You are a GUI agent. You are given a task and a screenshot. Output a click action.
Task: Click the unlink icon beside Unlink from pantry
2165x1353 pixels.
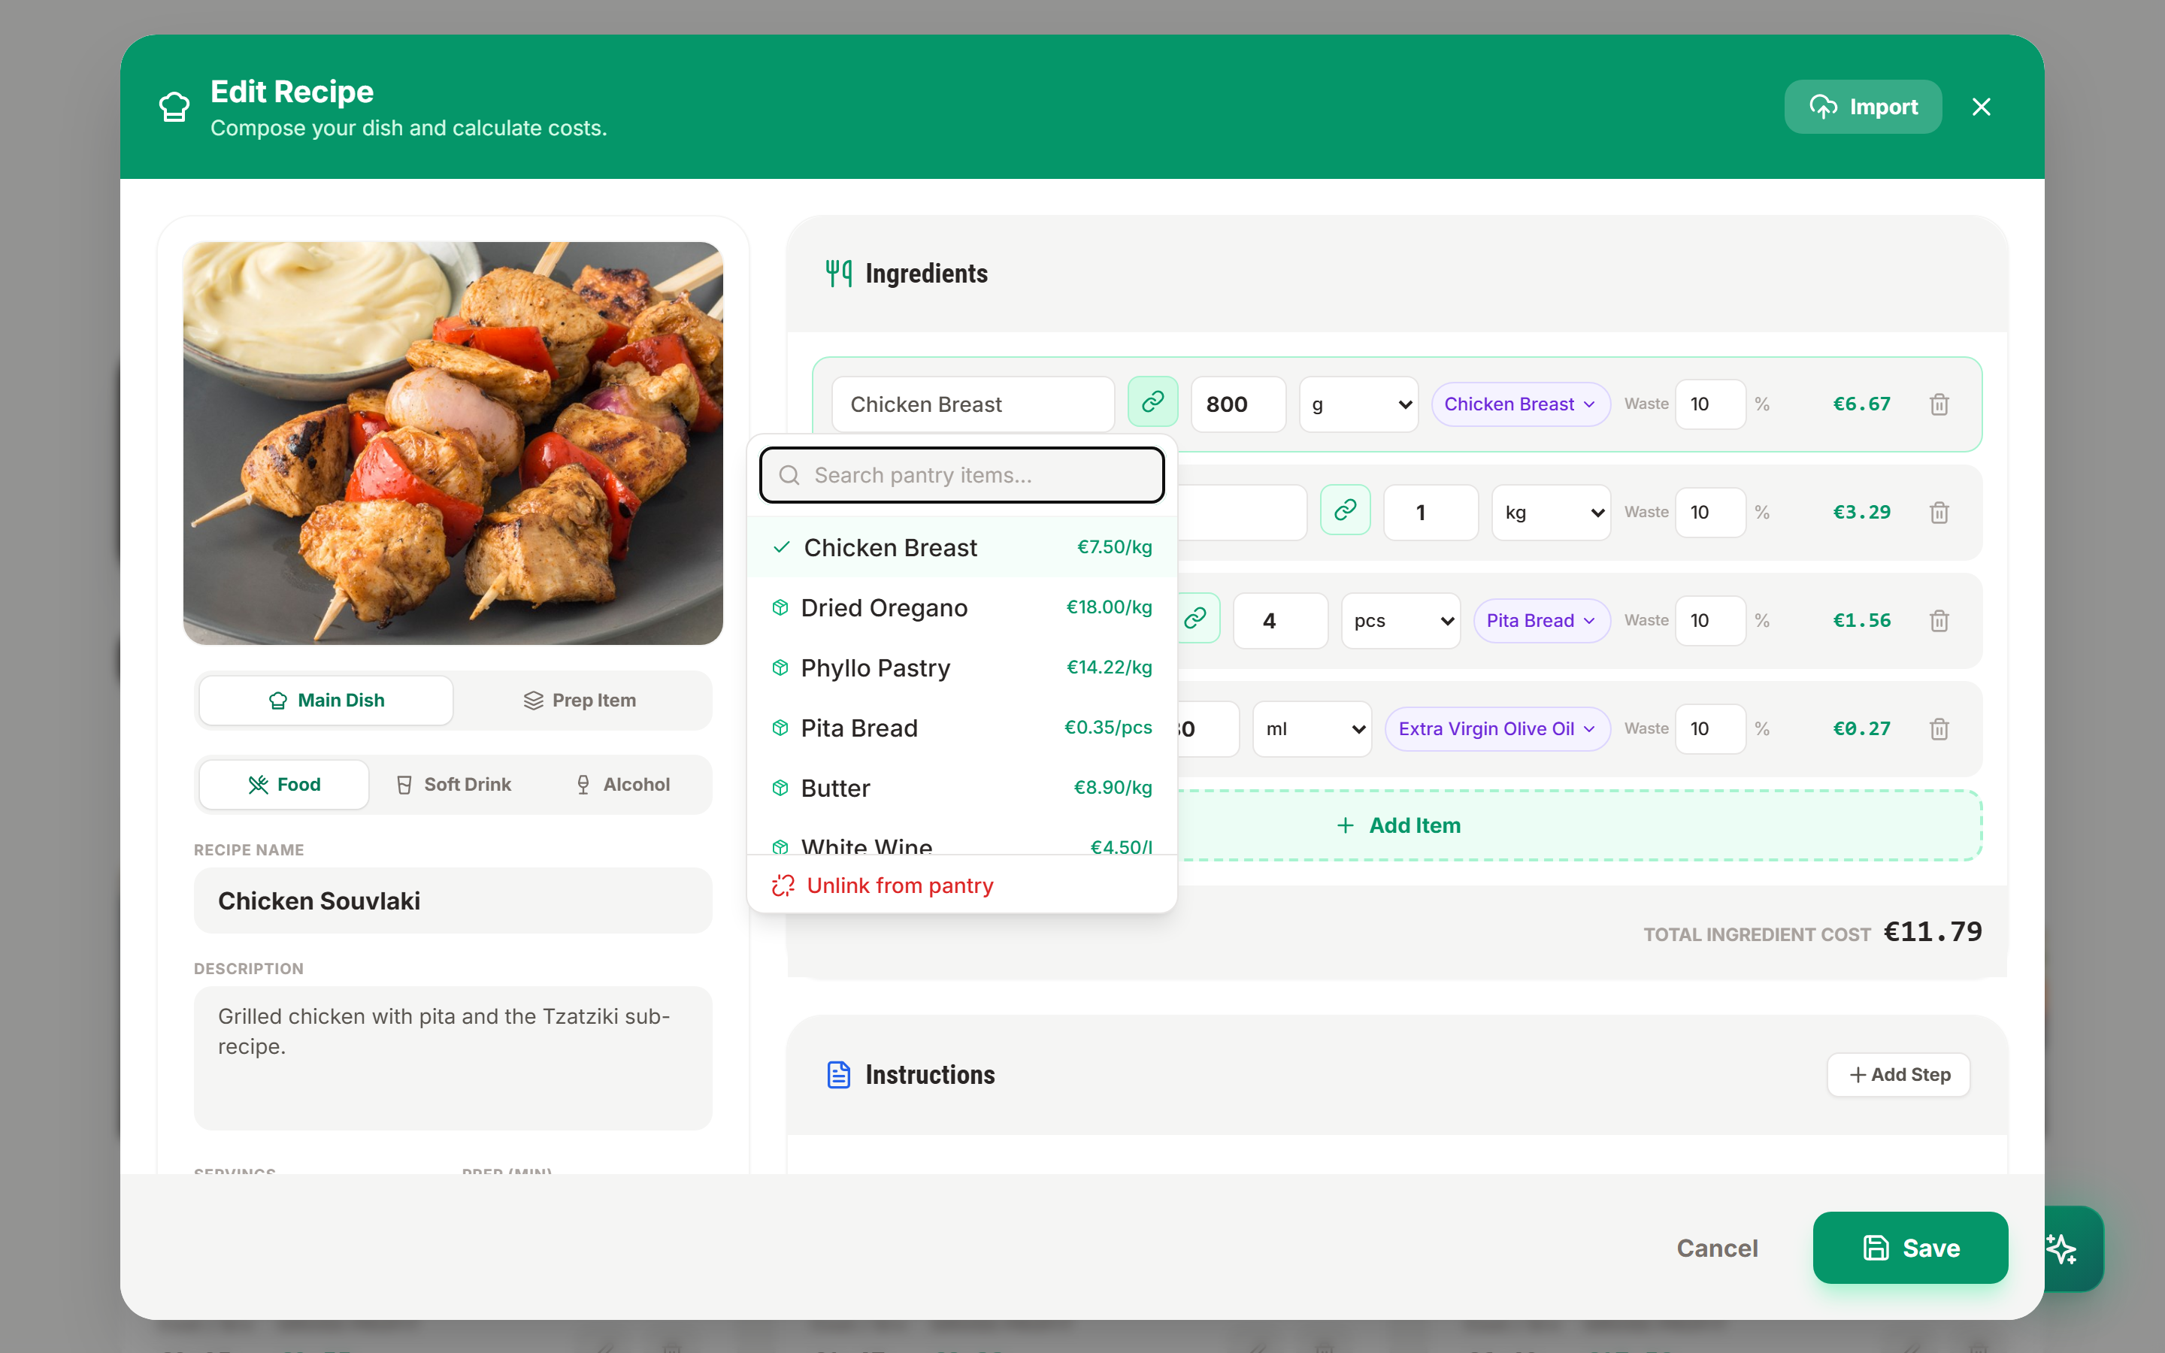coord(783,885)
